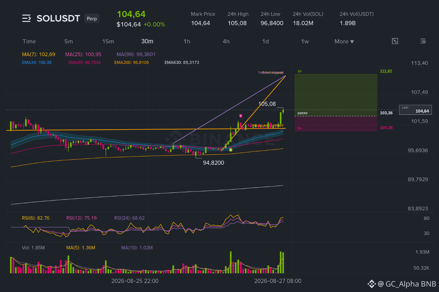Click the MA(7): 102,69 indicator label
The height and width of the screenshot is (292, 439).
point(38,54)
